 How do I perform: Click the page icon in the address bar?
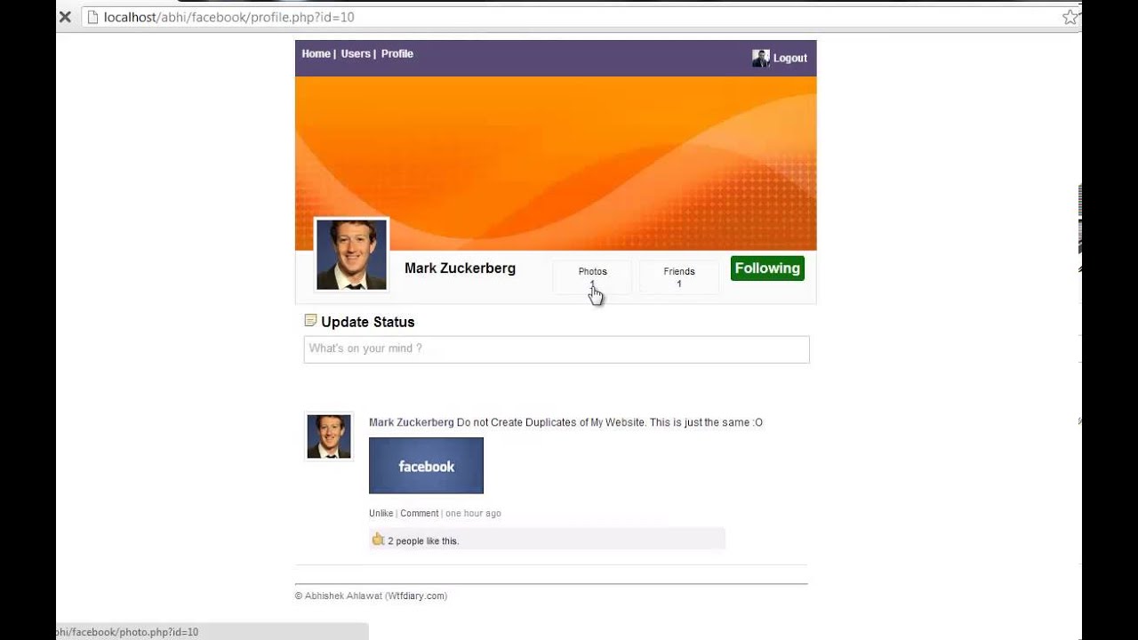[x=92, y=17]
